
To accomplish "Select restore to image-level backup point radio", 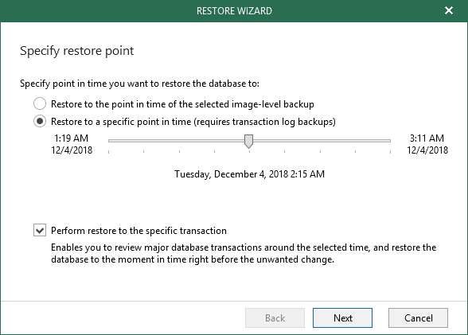I will pos(40,103).
